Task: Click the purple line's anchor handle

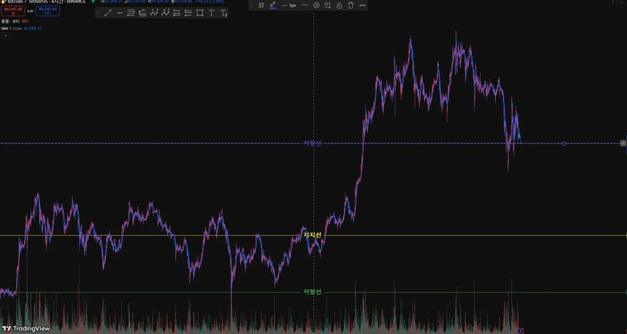Action: [x=563, y=143]
